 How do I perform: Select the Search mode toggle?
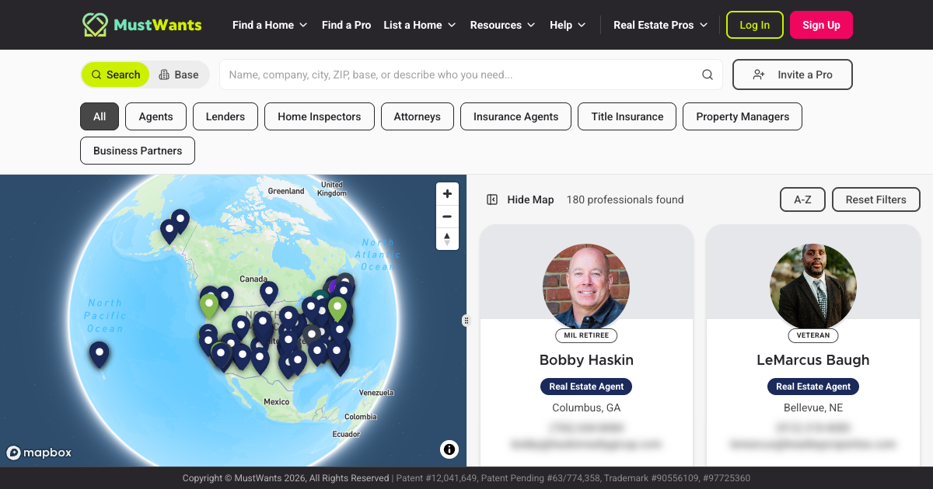click(x=116, y=75)
